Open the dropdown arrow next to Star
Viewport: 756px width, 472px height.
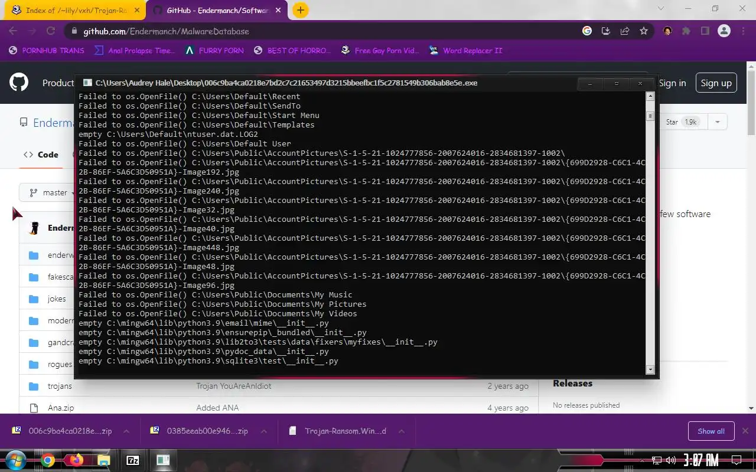(x=717, y=122)
